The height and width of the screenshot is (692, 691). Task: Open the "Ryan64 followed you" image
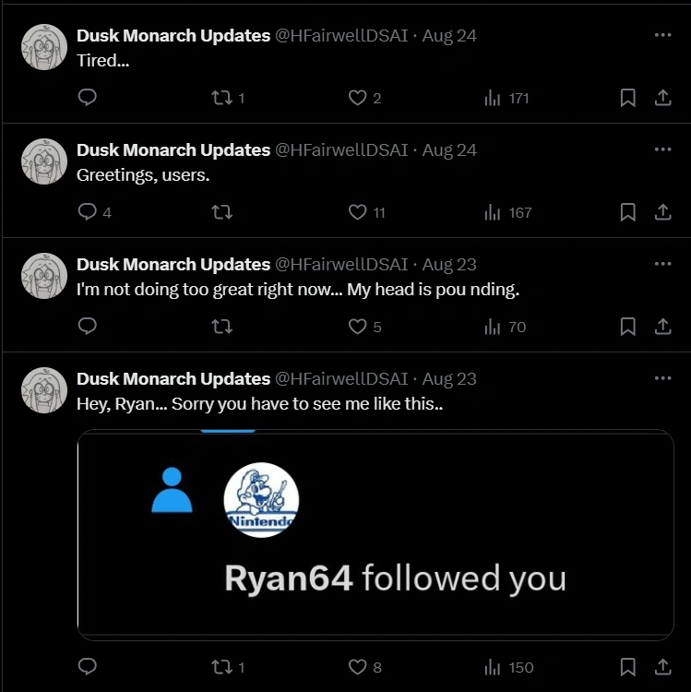375,535
